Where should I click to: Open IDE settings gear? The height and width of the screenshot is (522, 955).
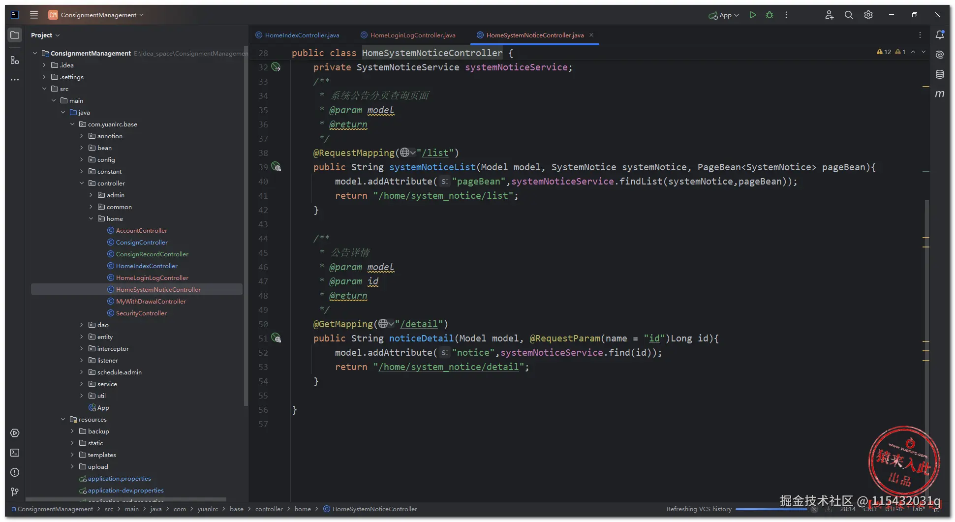click(x=868, y=15)
